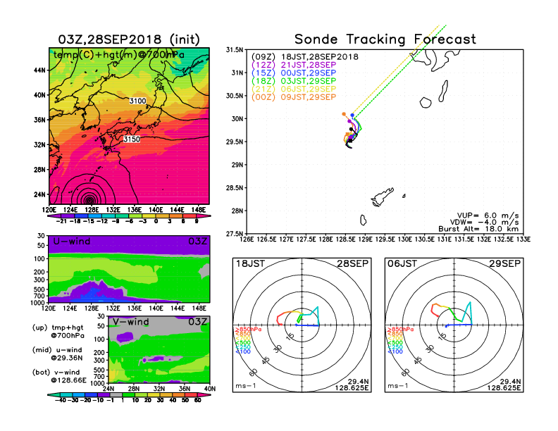This screenshot has height=431, width=558.
Task: Click the "VUP= 6.0 m/s" value
Action: 488,216
